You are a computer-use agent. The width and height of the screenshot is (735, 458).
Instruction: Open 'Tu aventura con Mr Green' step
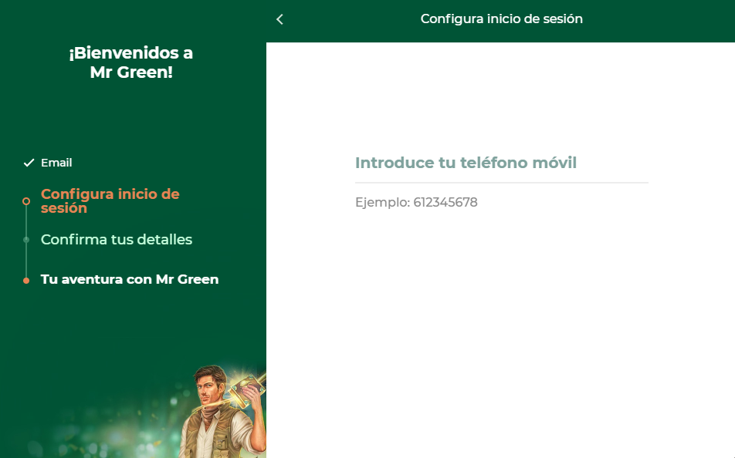[x=130, y=279]
